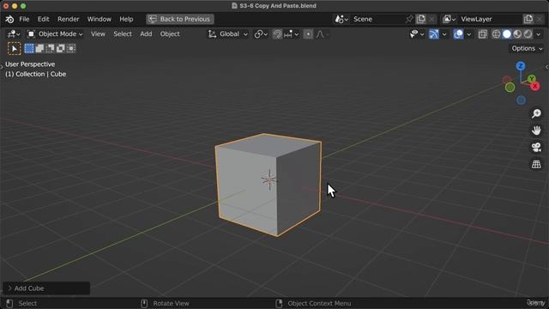Choose the Set new selection mode
Image resolution: width=549 pixels, height=309 pixels.
(29, 48)
